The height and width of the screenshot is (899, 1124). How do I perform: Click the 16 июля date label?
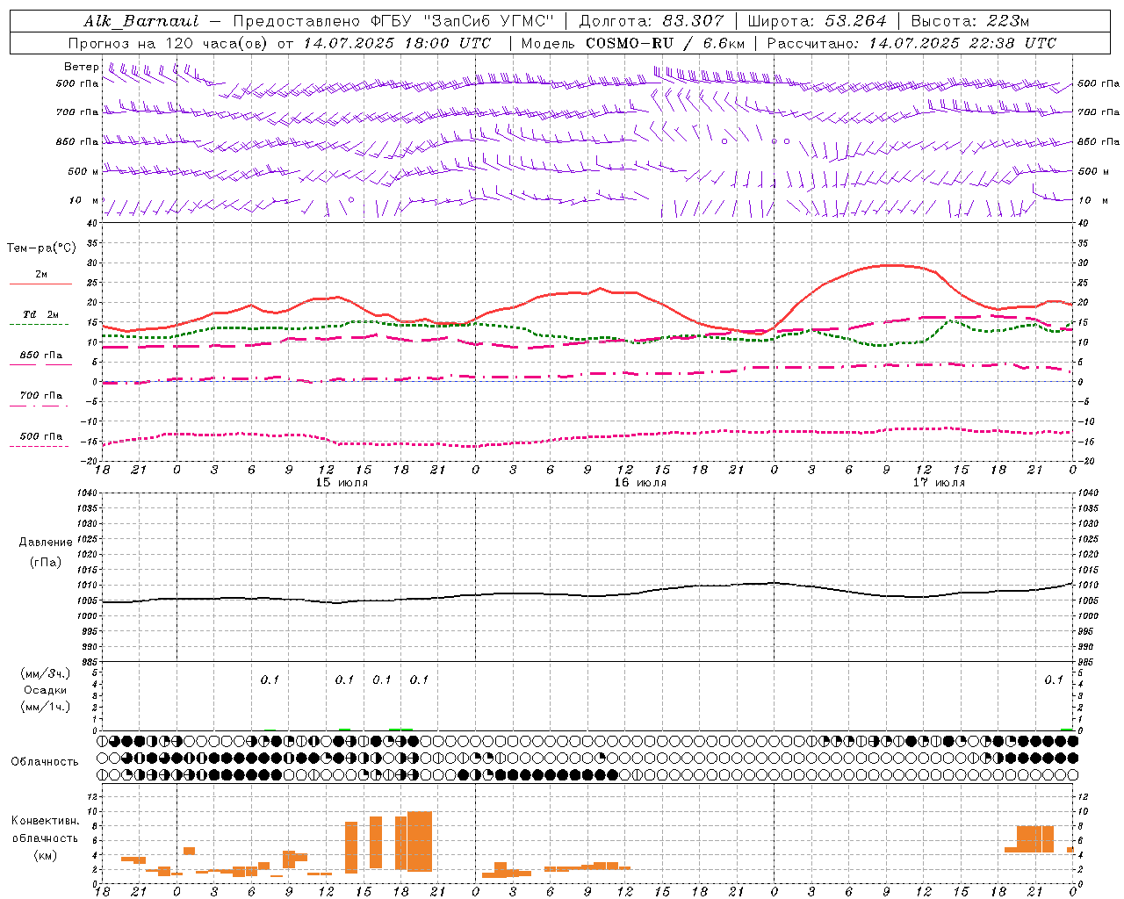point(640,483)
